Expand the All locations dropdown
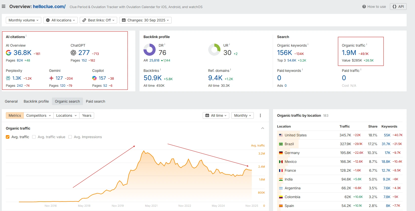 pos(61,20)
